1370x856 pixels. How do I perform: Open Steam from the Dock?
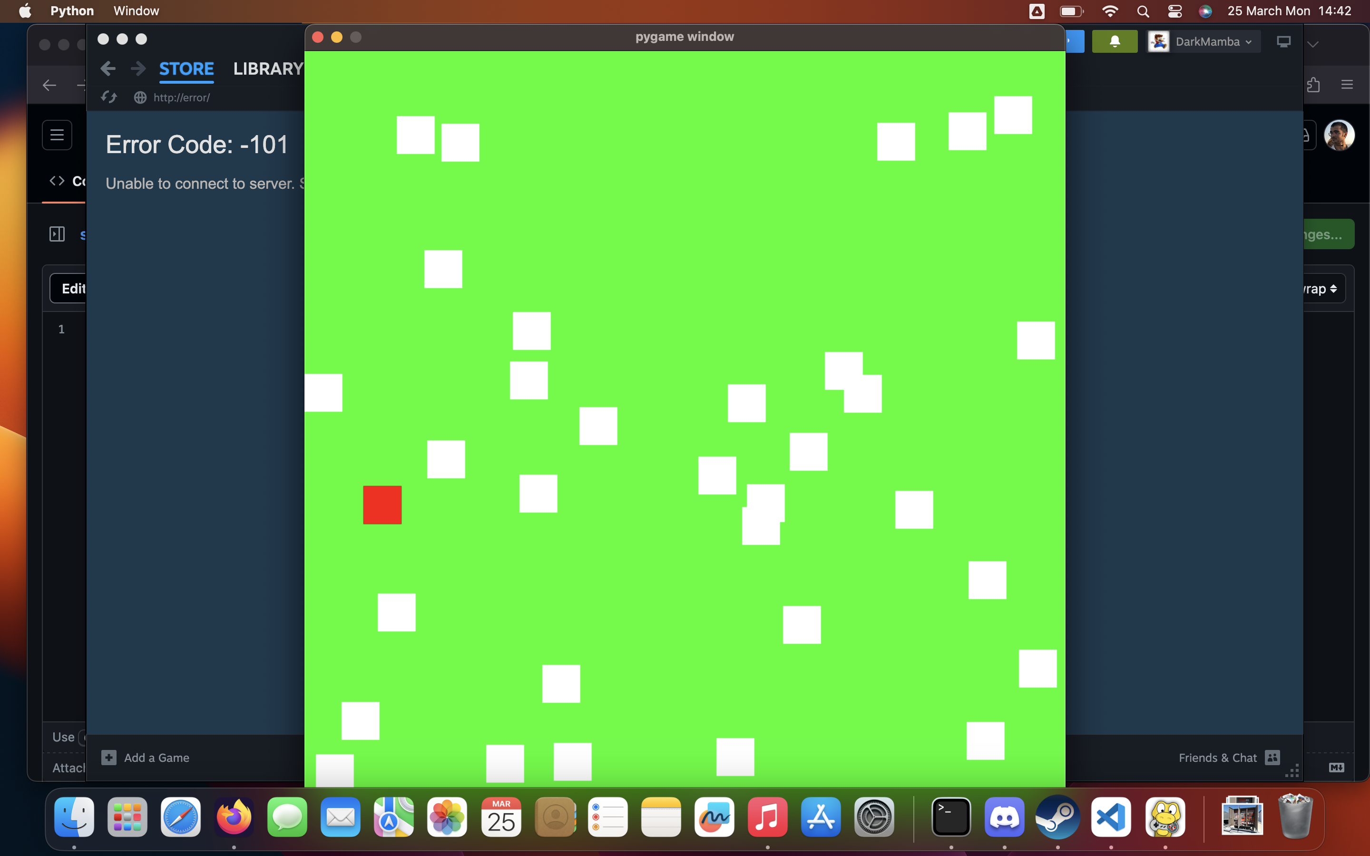tap(1057, 817)
